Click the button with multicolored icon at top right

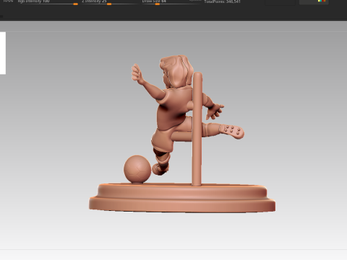(x=314, y=1)
